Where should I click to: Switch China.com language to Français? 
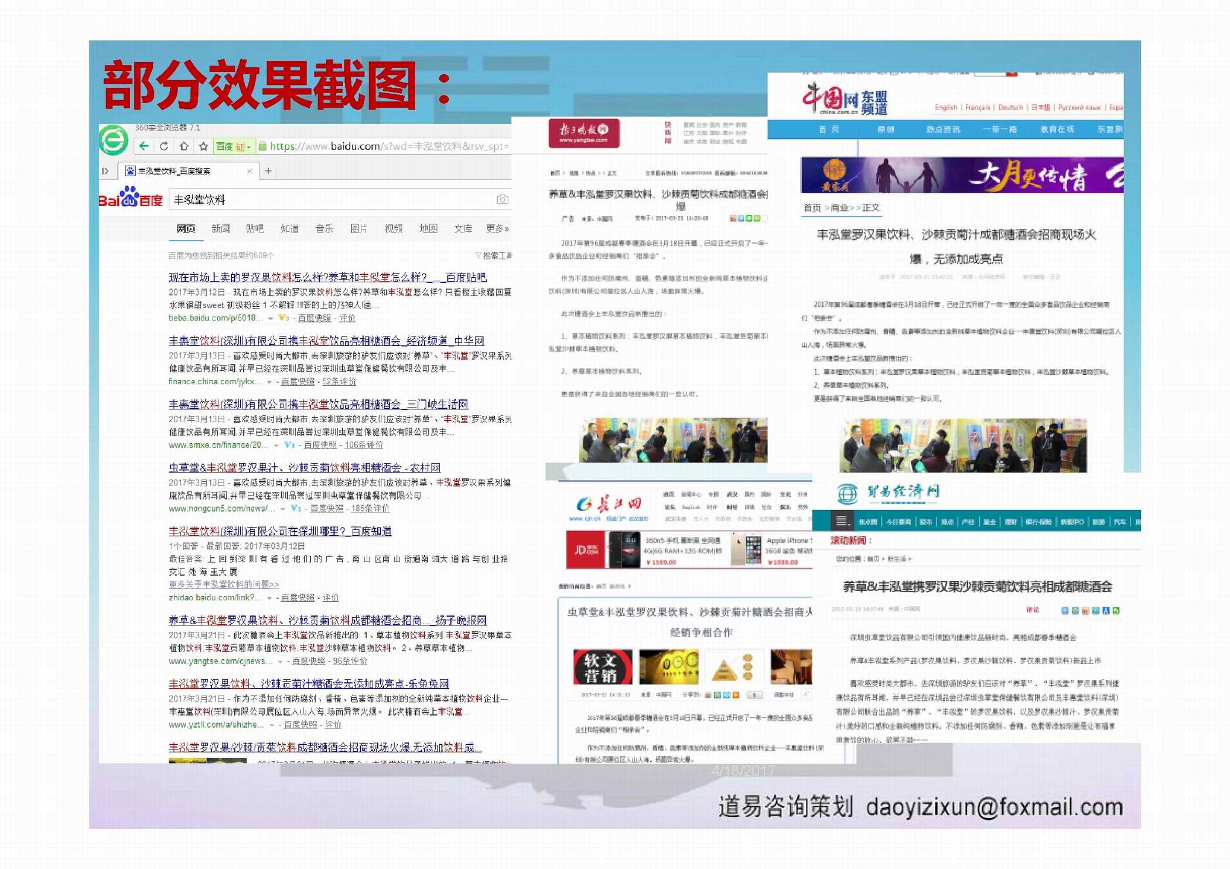[978, 108]
